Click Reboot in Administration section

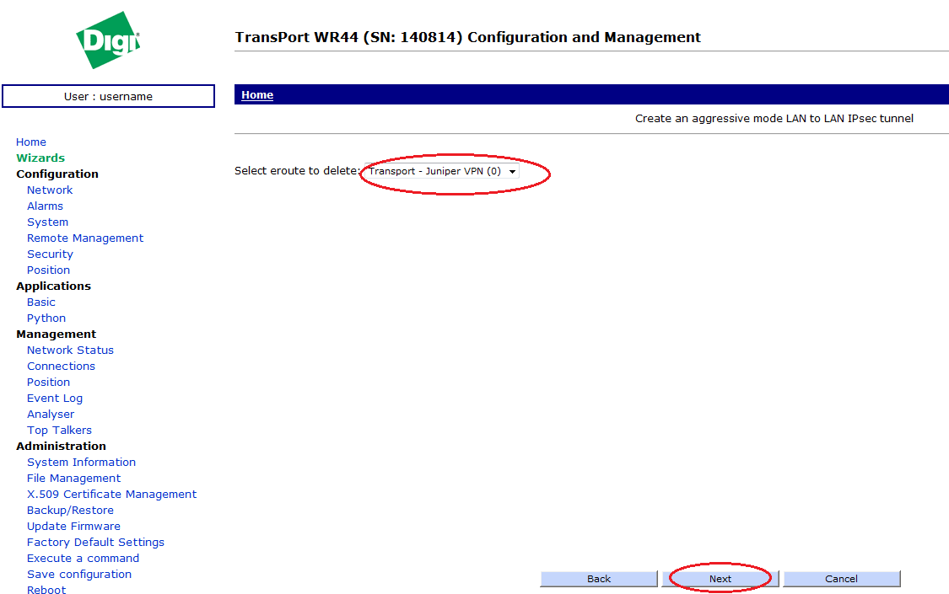(x=46, y=590)
